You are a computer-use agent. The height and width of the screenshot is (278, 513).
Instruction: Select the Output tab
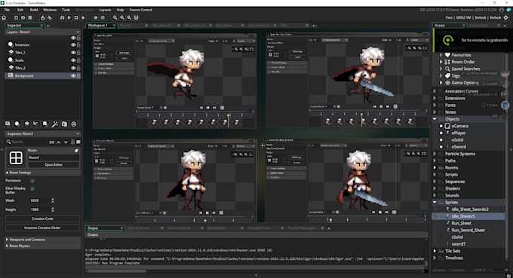point(93,228)
